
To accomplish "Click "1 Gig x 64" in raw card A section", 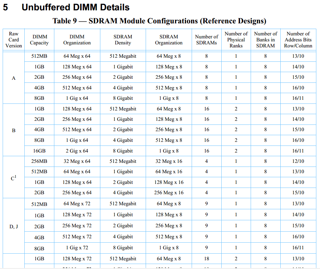I will (77, 98).
